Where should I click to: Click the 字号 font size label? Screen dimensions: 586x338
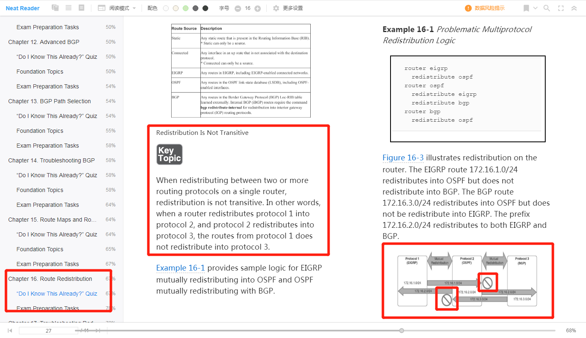click(224, 8)
